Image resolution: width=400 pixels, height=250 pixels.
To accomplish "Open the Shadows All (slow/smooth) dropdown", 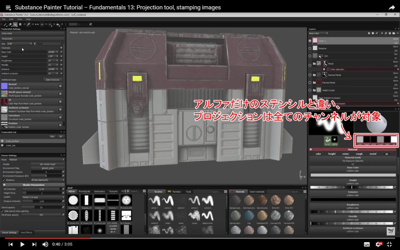I will 47,180.
